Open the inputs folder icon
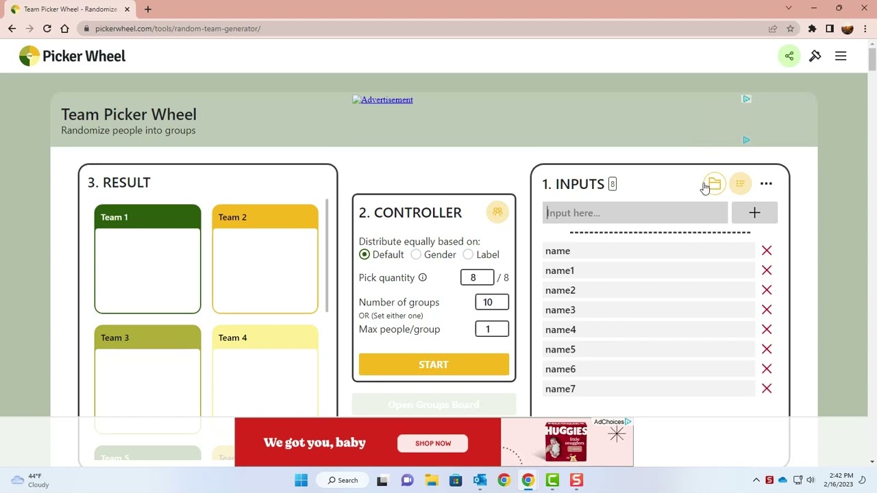 pyautogui.click(x=714, y=184)
